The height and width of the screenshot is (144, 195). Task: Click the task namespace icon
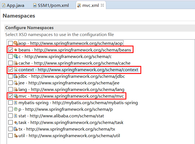click(x=16, y=123)
